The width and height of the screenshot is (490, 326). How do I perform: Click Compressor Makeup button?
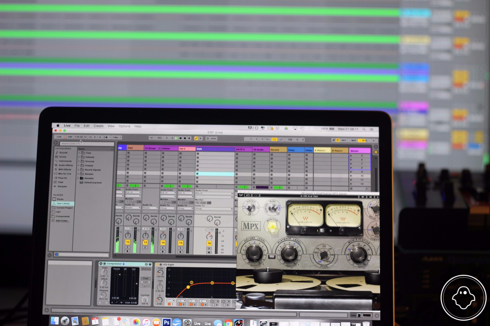[146, 269]
